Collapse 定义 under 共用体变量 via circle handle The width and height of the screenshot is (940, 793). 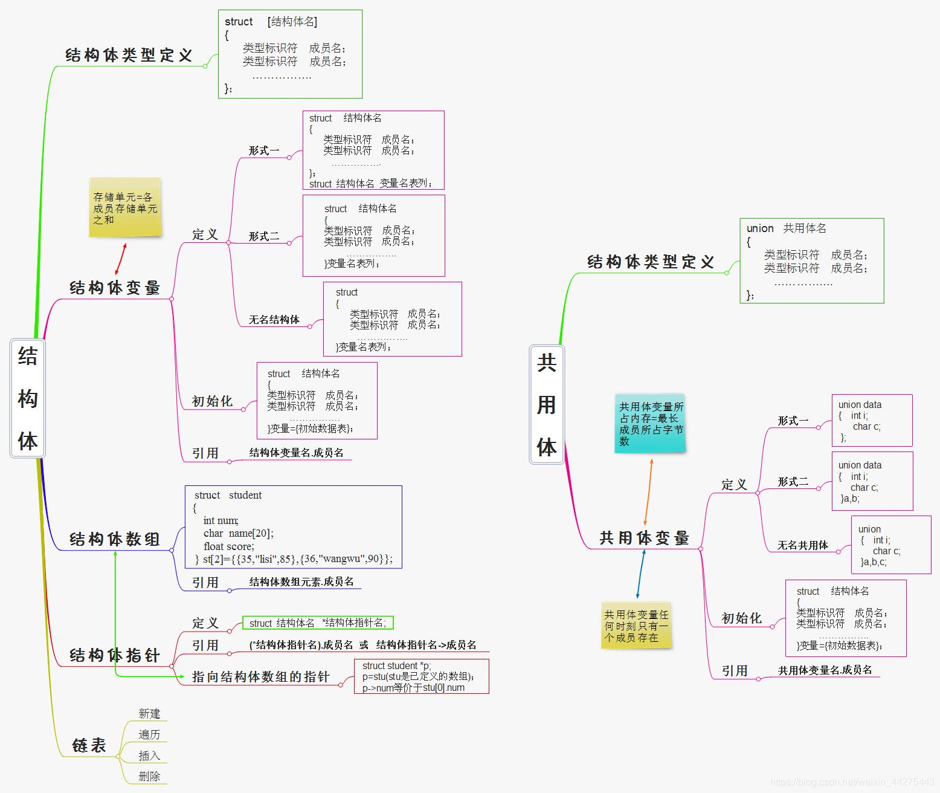(758, 493)
